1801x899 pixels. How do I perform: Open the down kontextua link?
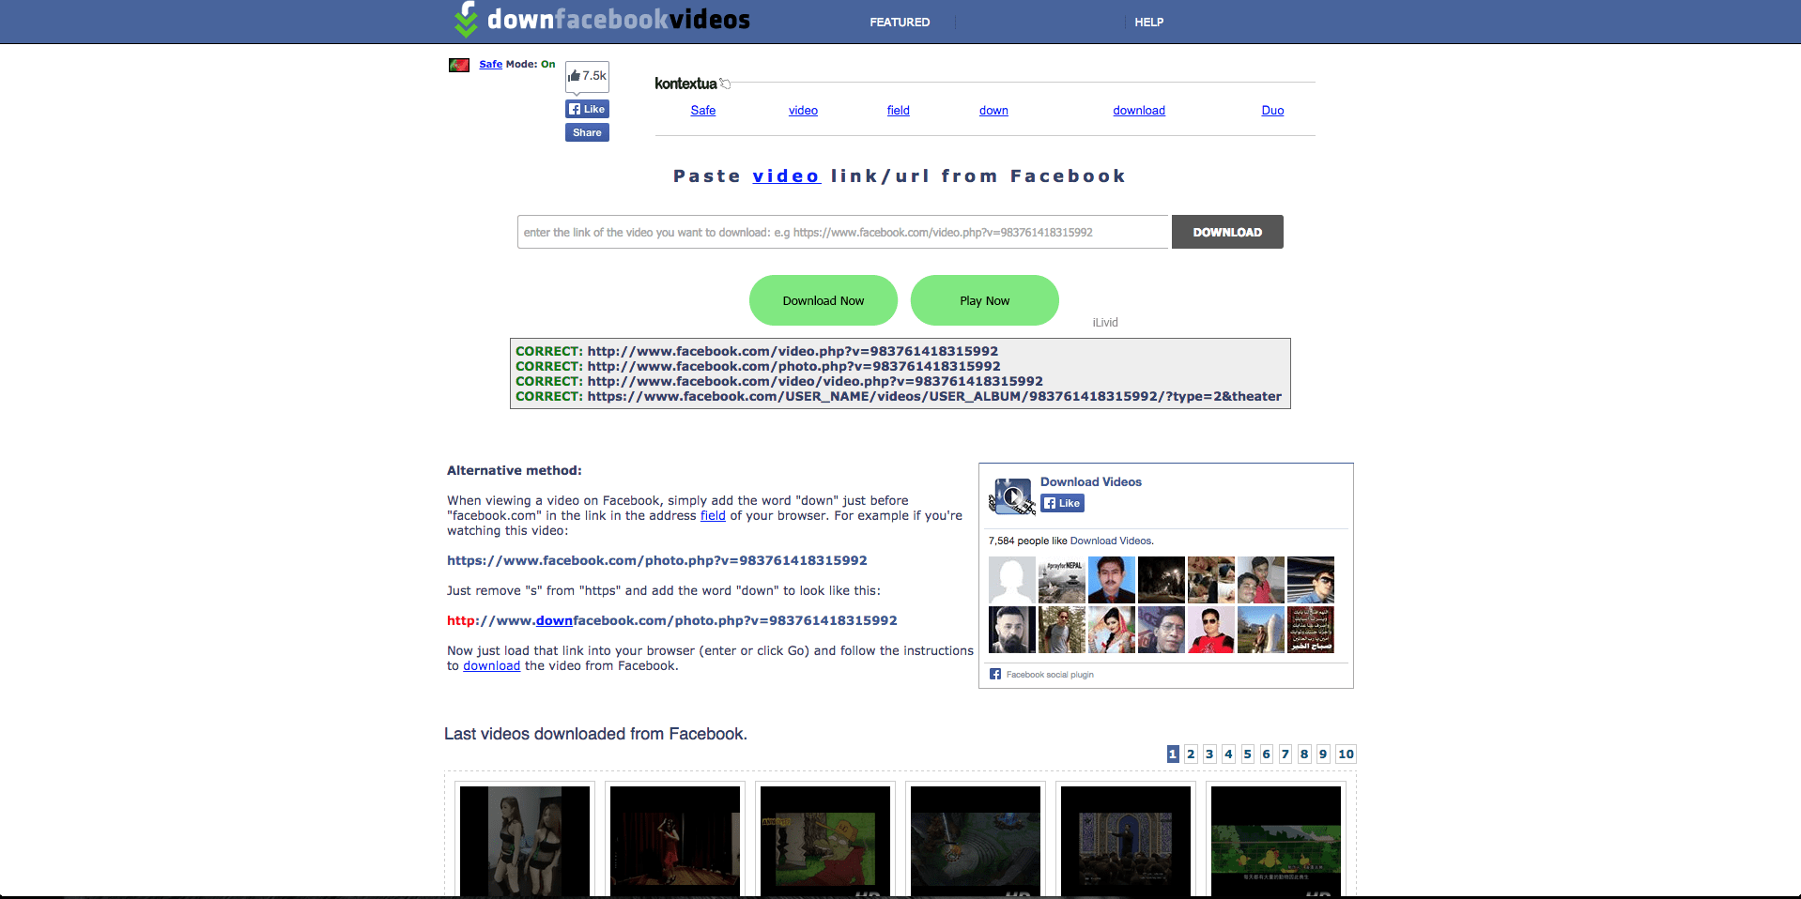coord(993,110)
